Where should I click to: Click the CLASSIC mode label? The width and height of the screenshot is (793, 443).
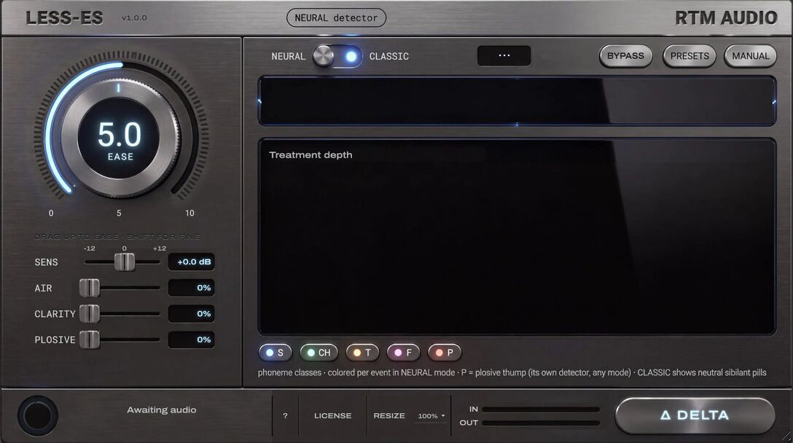[x=389, y=56]
